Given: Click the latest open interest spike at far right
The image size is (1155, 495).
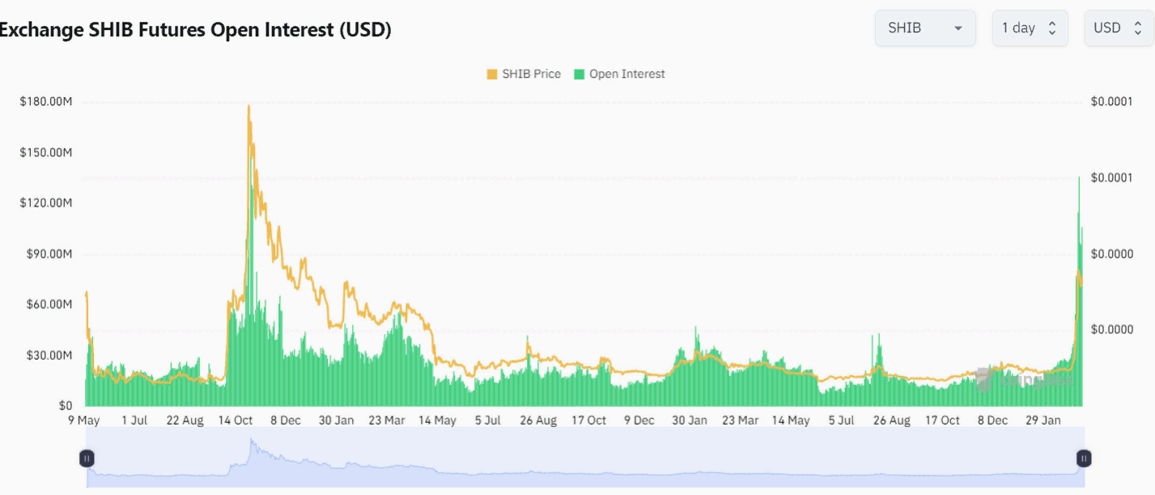Looking at the screenshot, I should (1079, 180).
